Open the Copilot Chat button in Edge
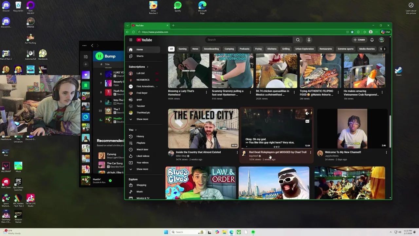Image resolution: width=419 pixels, height=236 pixels. [x=385, y=32]
